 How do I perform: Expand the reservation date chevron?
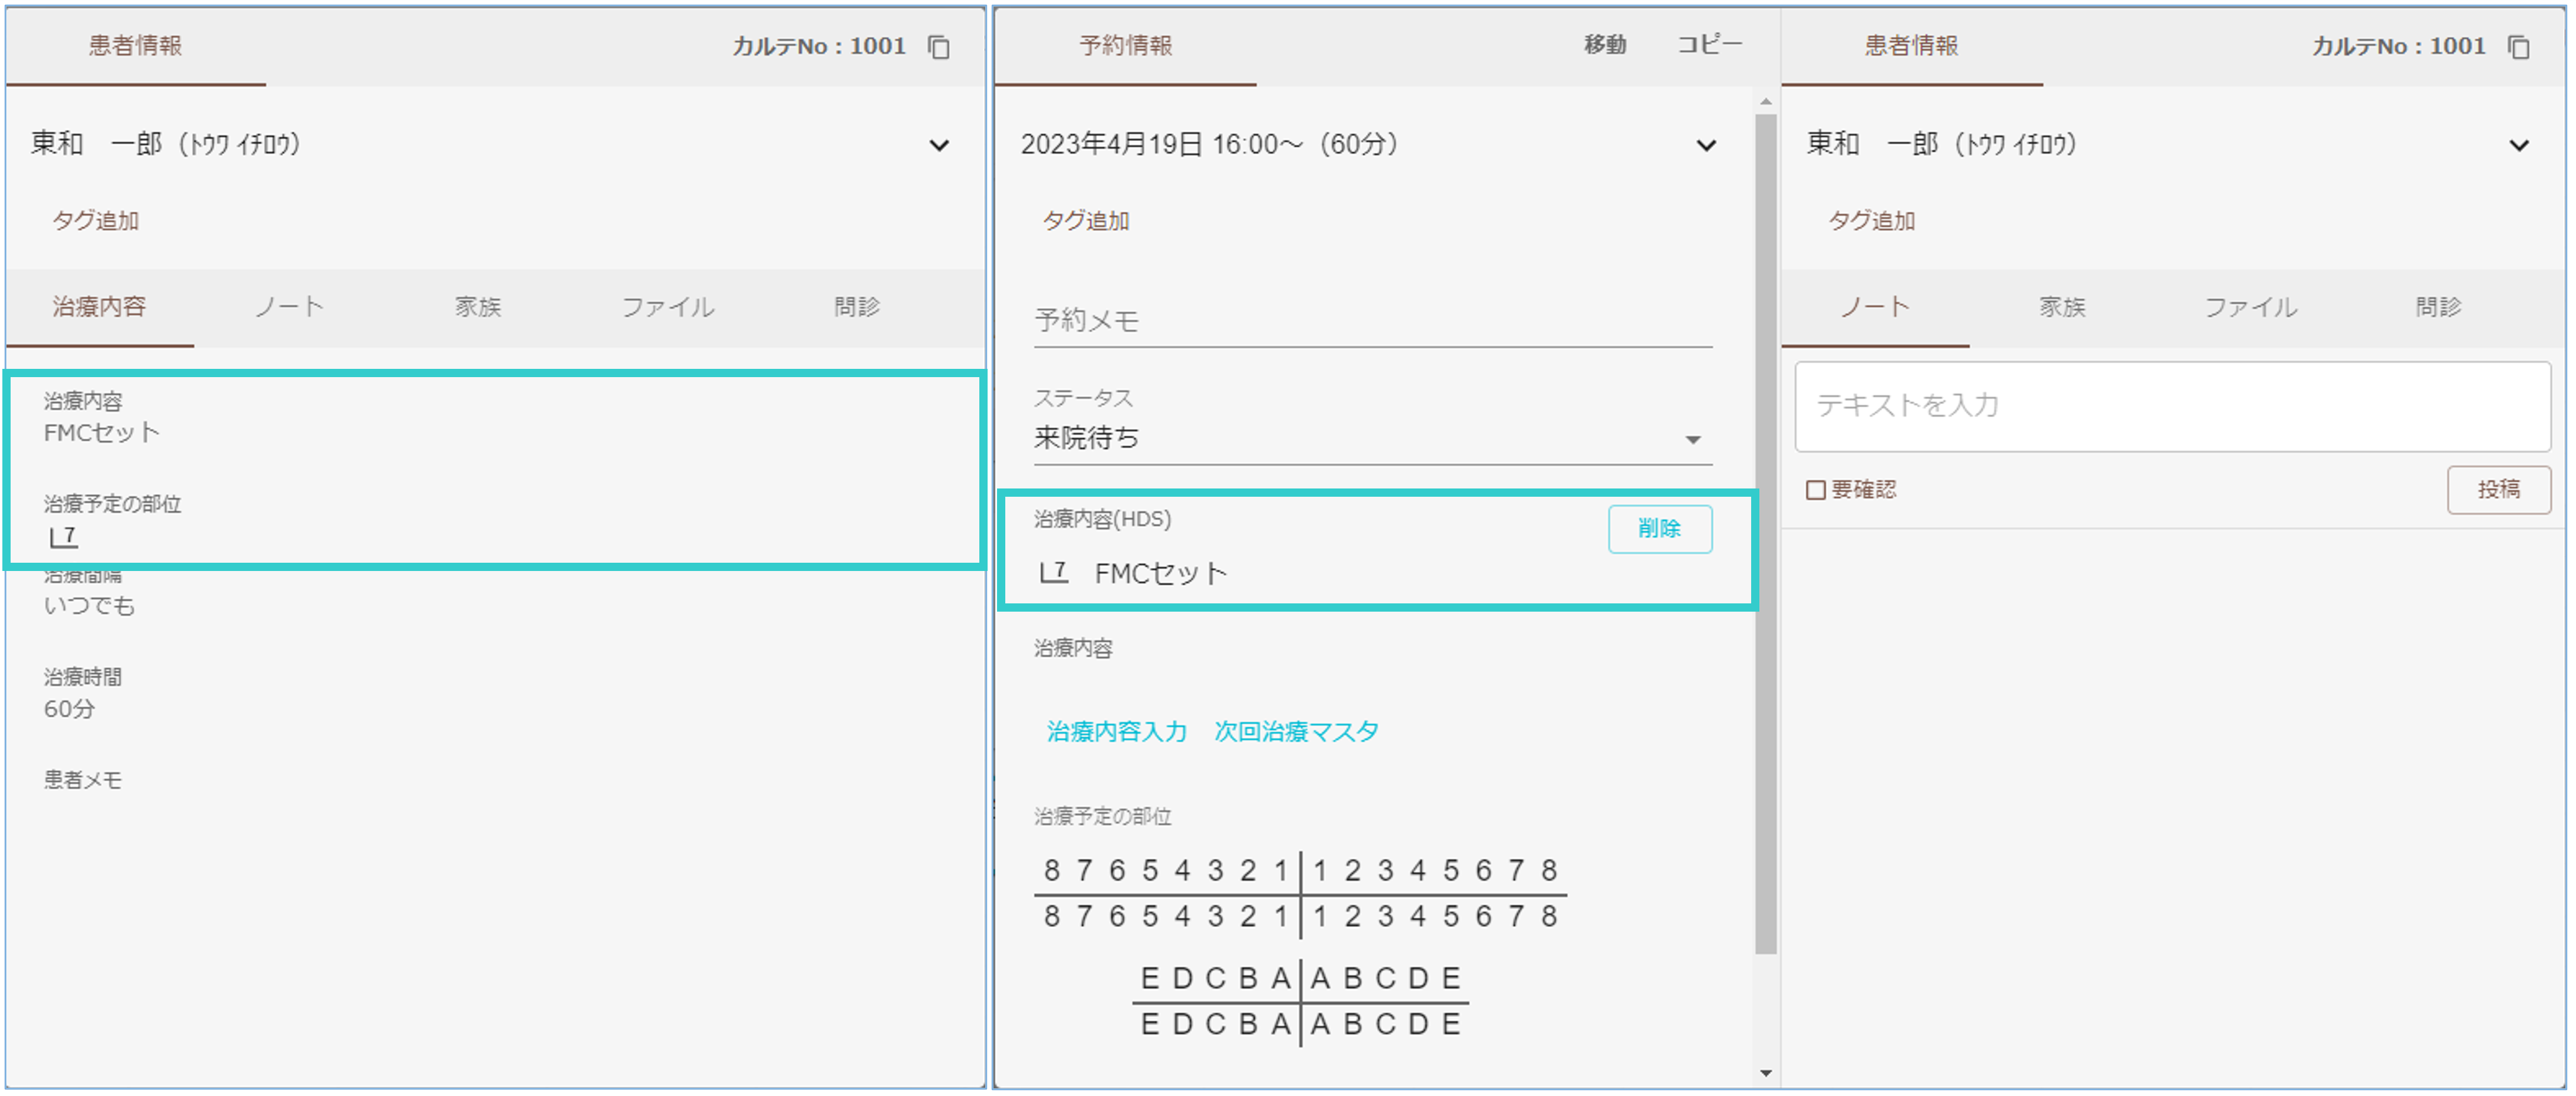click(x=1706, y=145)
